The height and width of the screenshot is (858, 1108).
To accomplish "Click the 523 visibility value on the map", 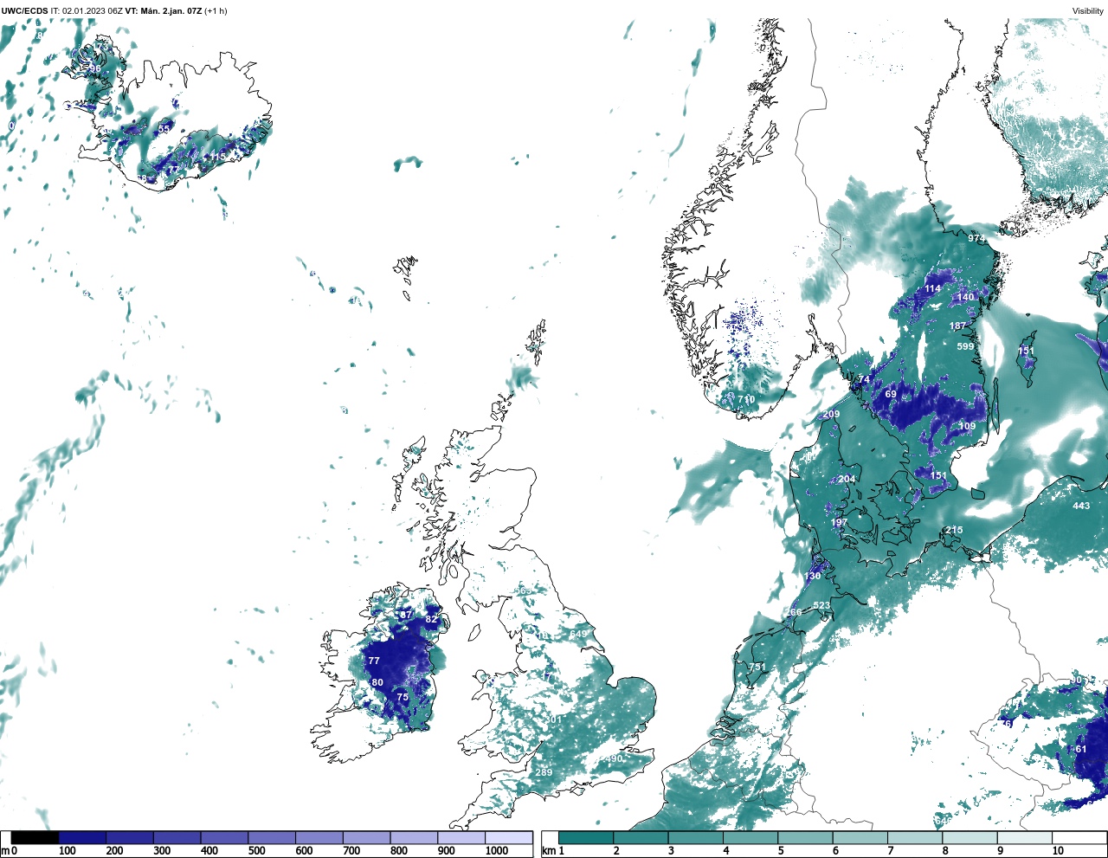I will click(821, 605).
